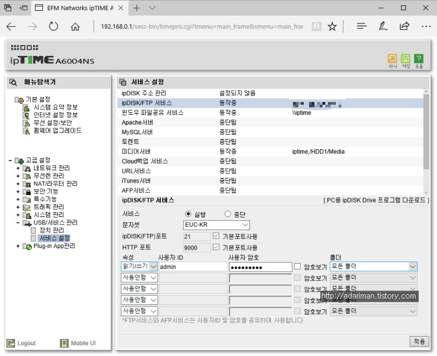Open the browser tab list chevron
Viewport: 437px width, 356px height.
pyautogui.click(x=152, y=8)
